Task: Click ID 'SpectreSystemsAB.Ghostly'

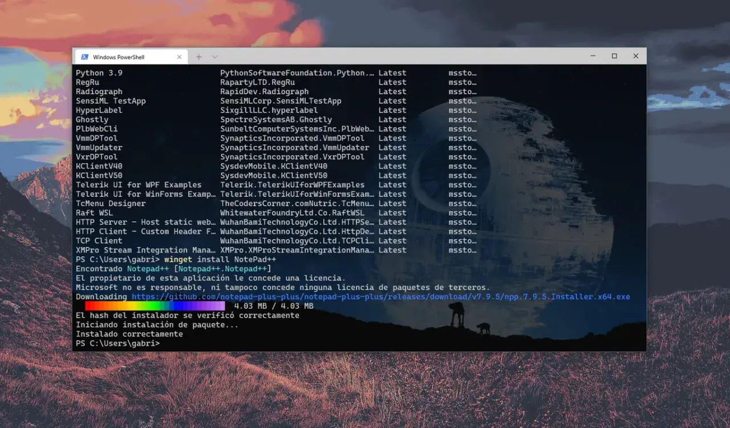Action: coord(276,120)
